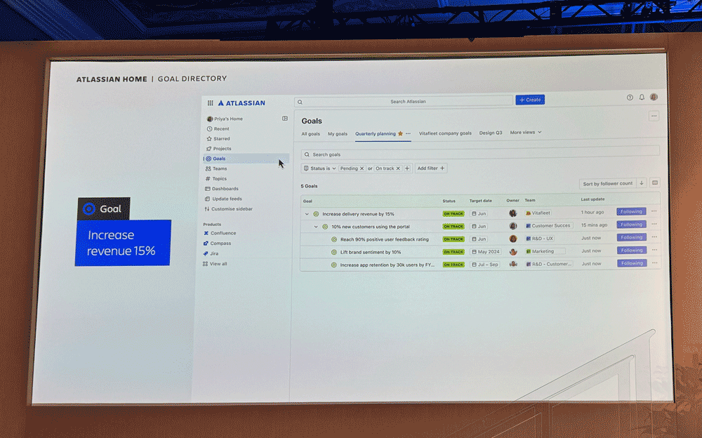Open the More views dropdown
Screen dimensions: 702x438
(x=526, y=133)
